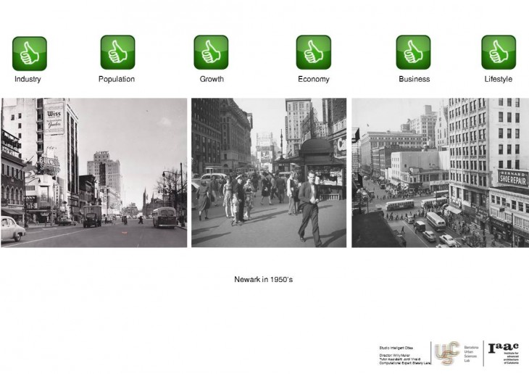Click the Economy text label
This screenshot has height=374, width=529.
point(313,79)
